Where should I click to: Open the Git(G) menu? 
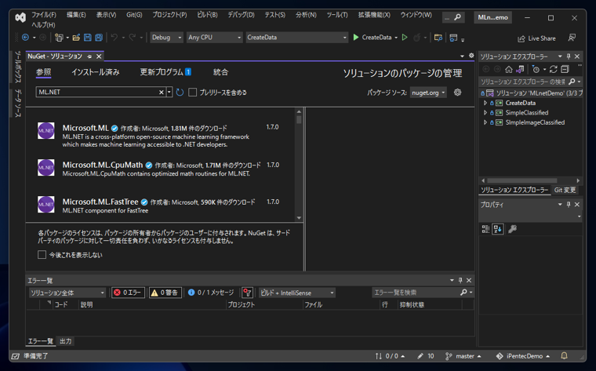coord(134,15)
